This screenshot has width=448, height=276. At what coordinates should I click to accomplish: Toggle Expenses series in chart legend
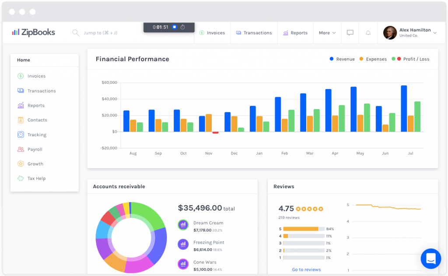point(373,59)
